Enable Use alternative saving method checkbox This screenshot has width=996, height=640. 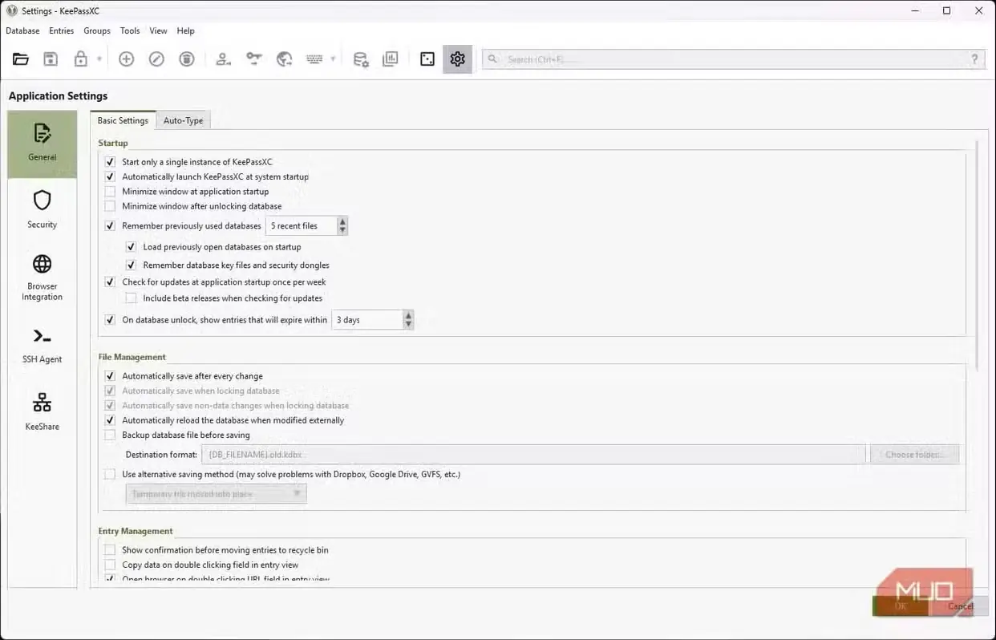(110, 474)
